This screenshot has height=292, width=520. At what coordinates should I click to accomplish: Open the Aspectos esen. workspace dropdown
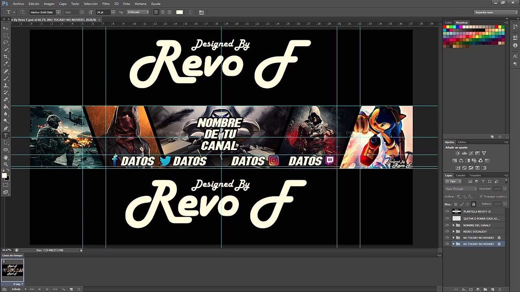496,12
